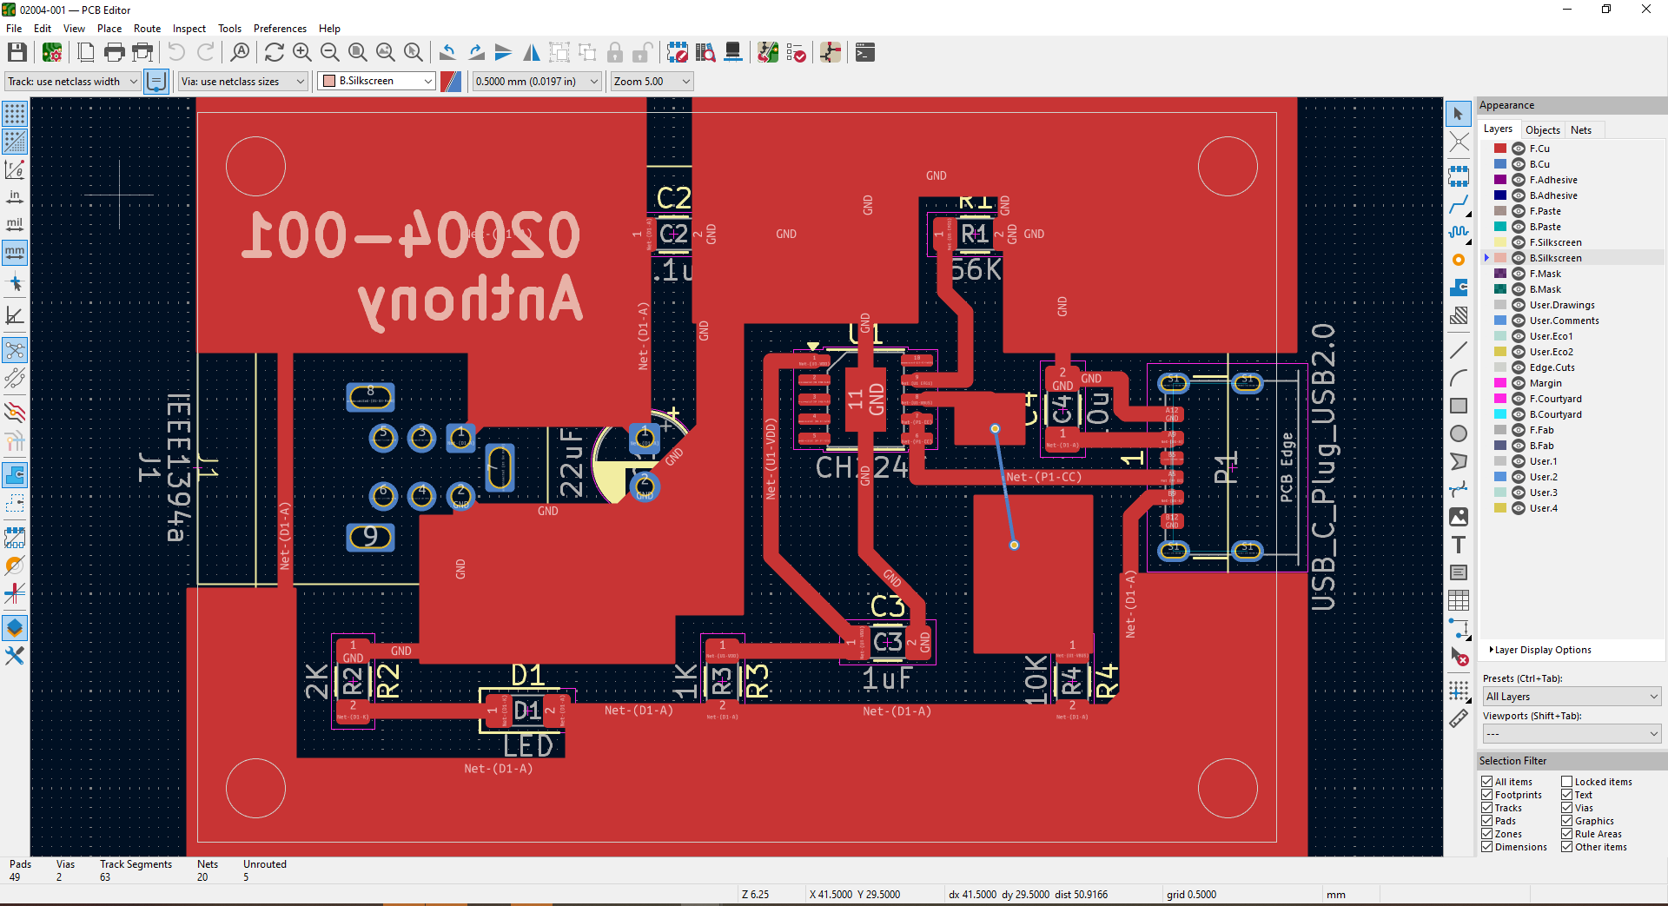Viewport: 1668px width, 906px height.
Task: Select the Route Tracks tool
Action: point(1459,204)
